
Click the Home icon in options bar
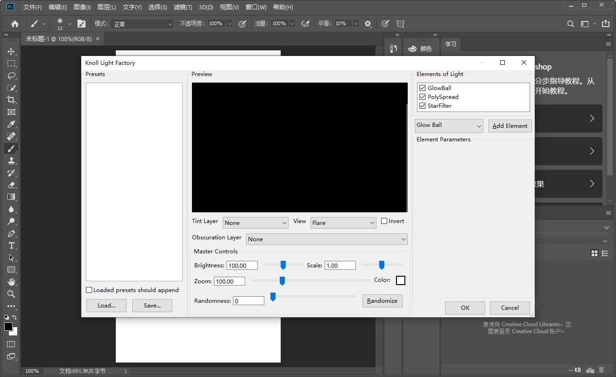15,23
